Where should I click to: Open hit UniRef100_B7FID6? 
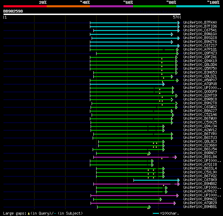[x=200, y=26]
